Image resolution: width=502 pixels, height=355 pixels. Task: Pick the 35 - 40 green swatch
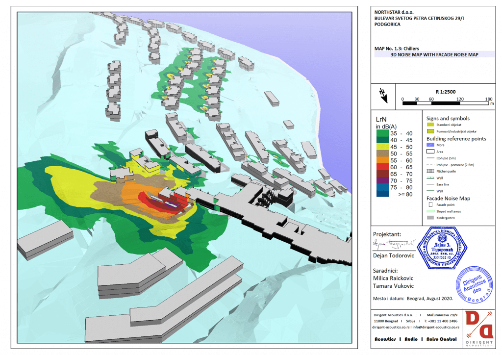click(382, 133)
